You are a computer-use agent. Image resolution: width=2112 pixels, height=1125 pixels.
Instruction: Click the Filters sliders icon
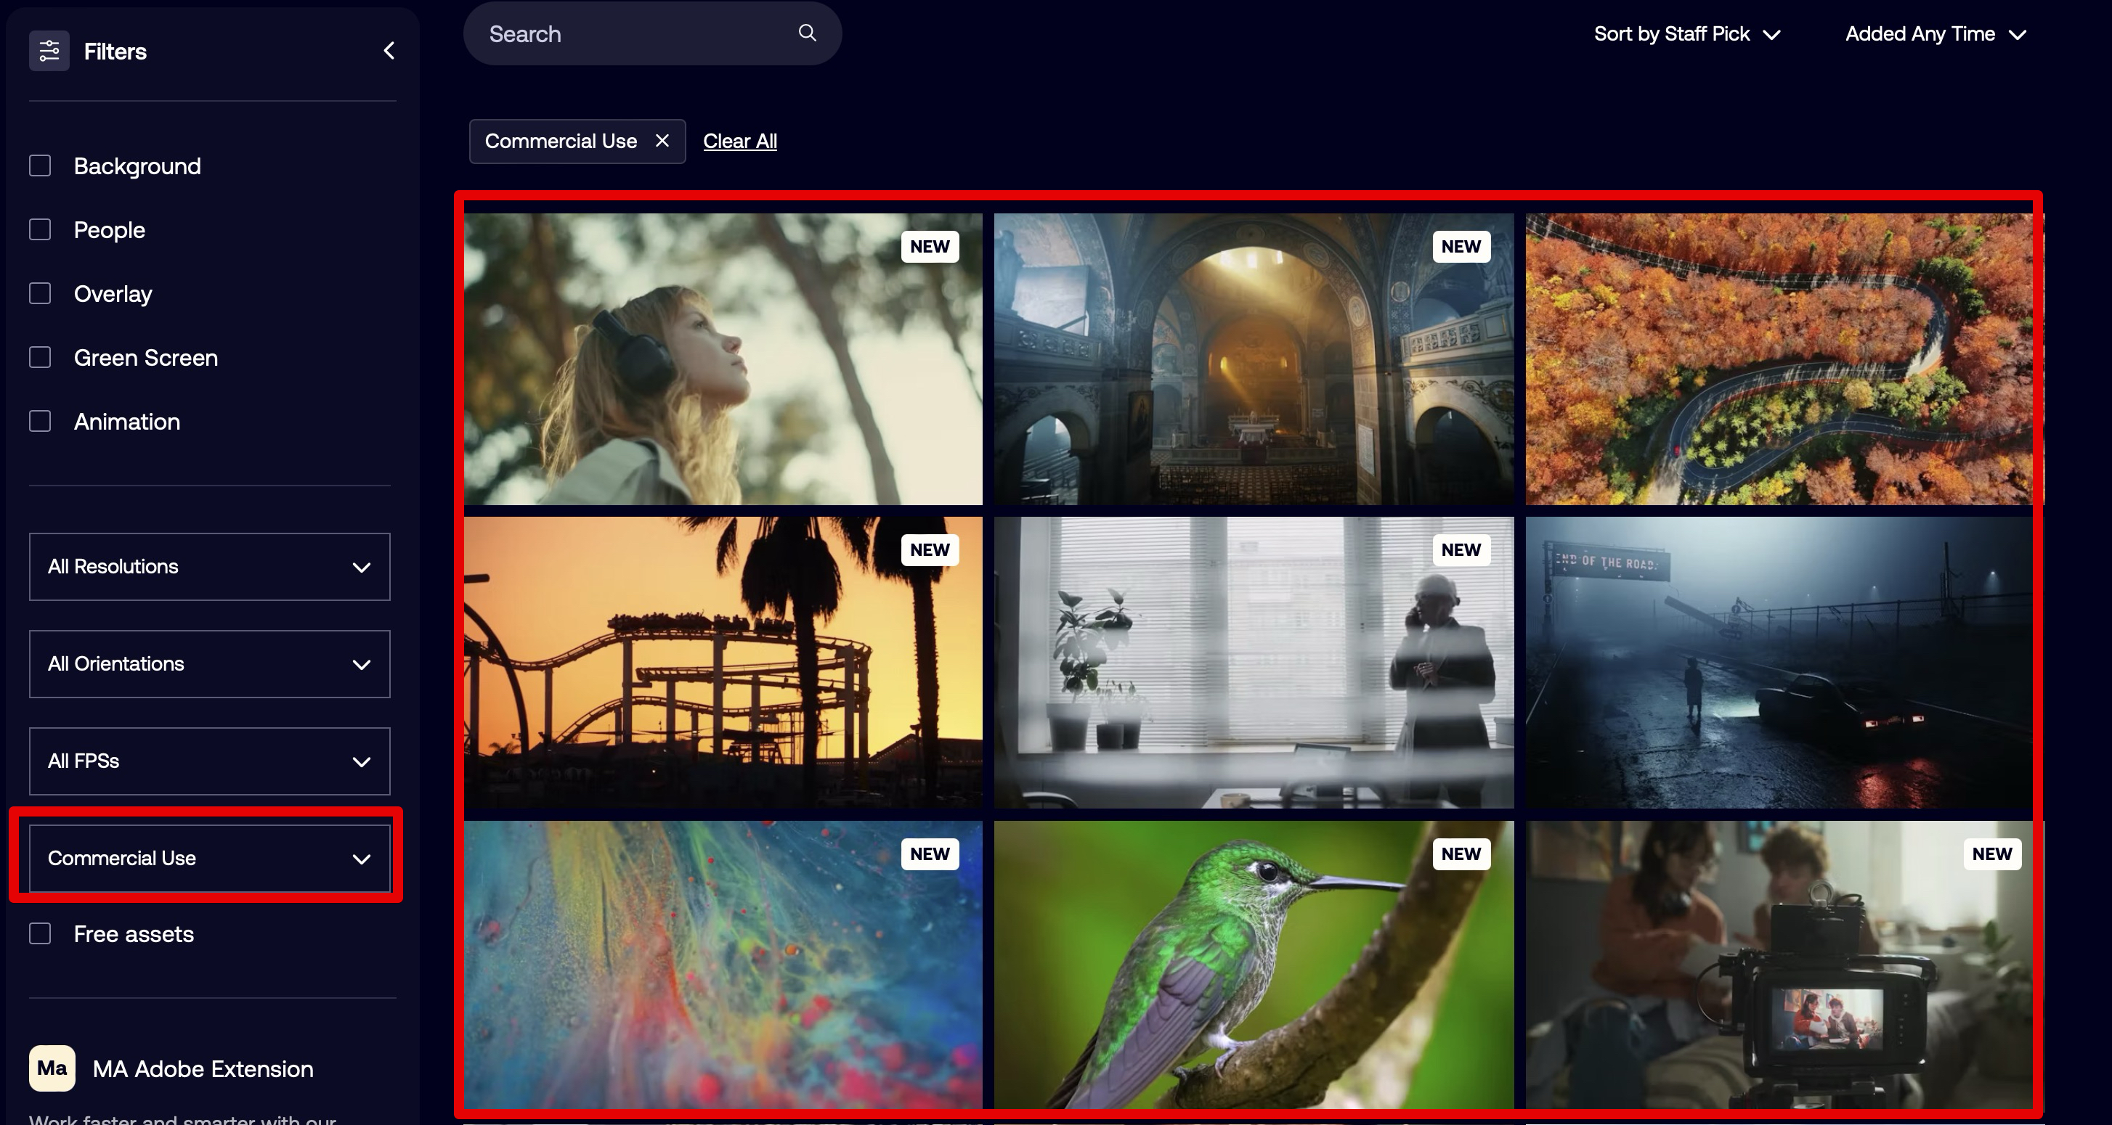pyautogui.click(x=49, y=51)
